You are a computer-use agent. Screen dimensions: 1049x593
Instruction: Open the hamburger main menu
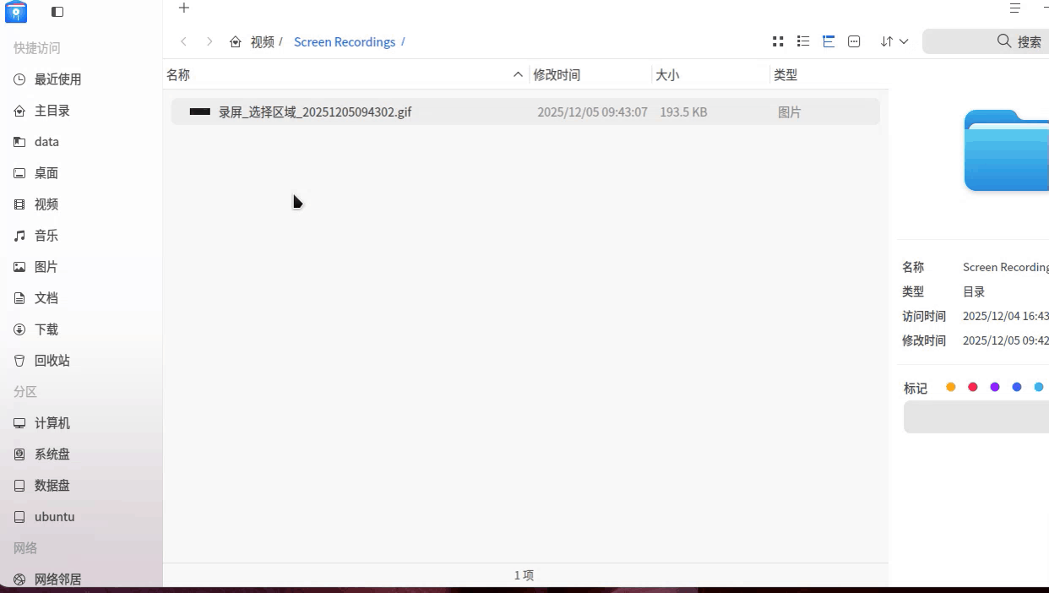(1015, 8)
